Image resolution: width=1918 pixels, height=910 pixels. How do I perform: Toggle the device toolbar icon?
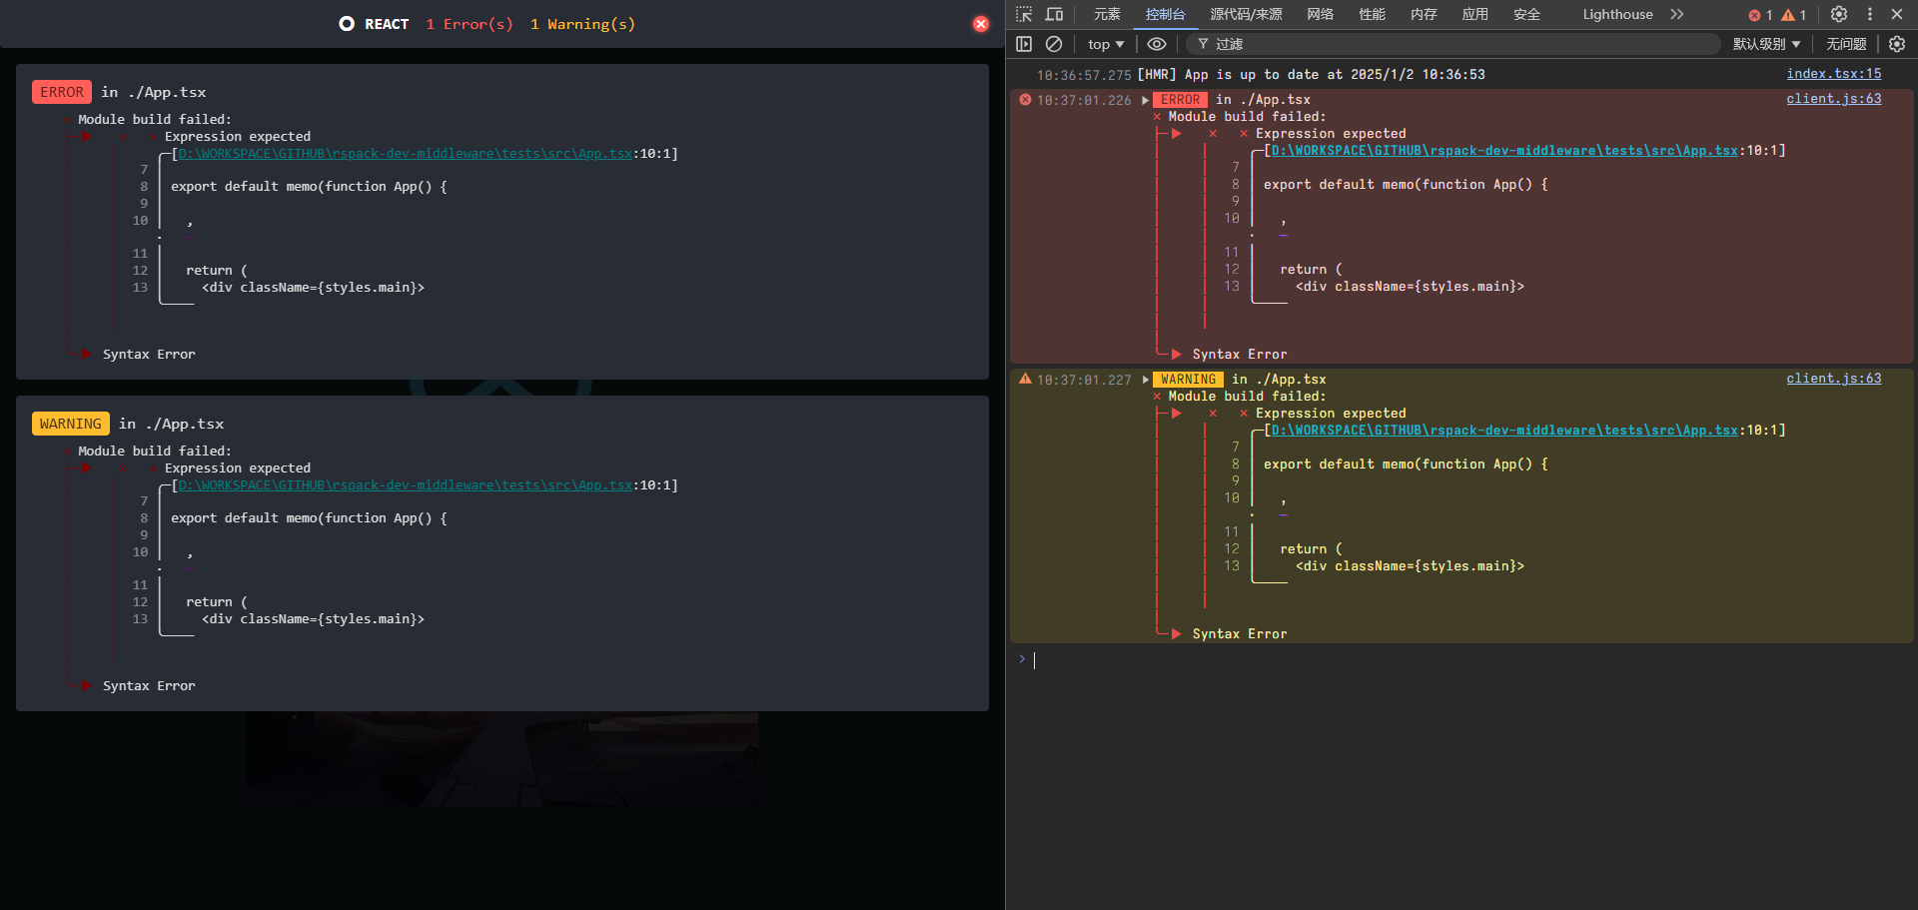[x=1054, y=14]
